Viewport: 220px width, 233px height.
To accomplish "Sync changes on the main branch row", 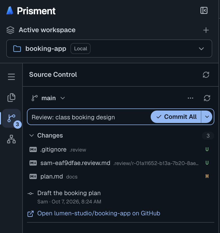I will click(x=207, y=98).
